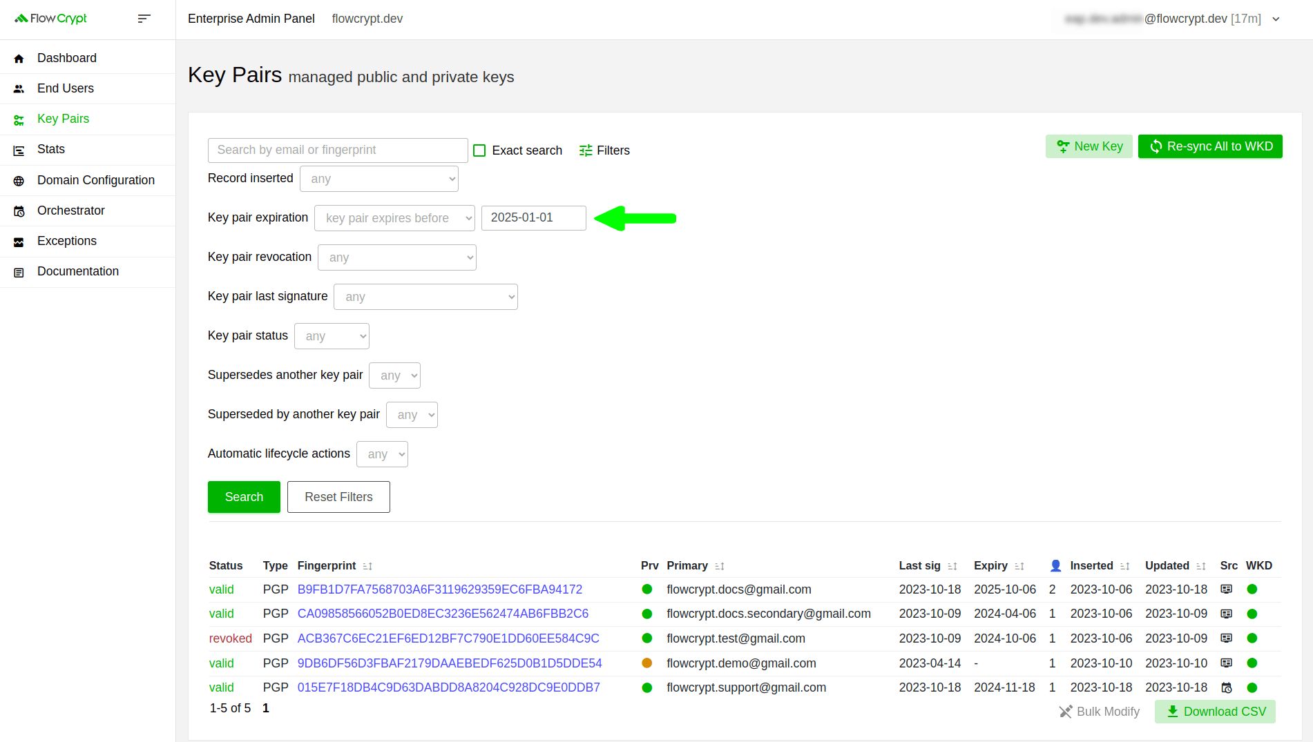
Task: Open the Record inserted dropdown
Action: click(379, 179)
